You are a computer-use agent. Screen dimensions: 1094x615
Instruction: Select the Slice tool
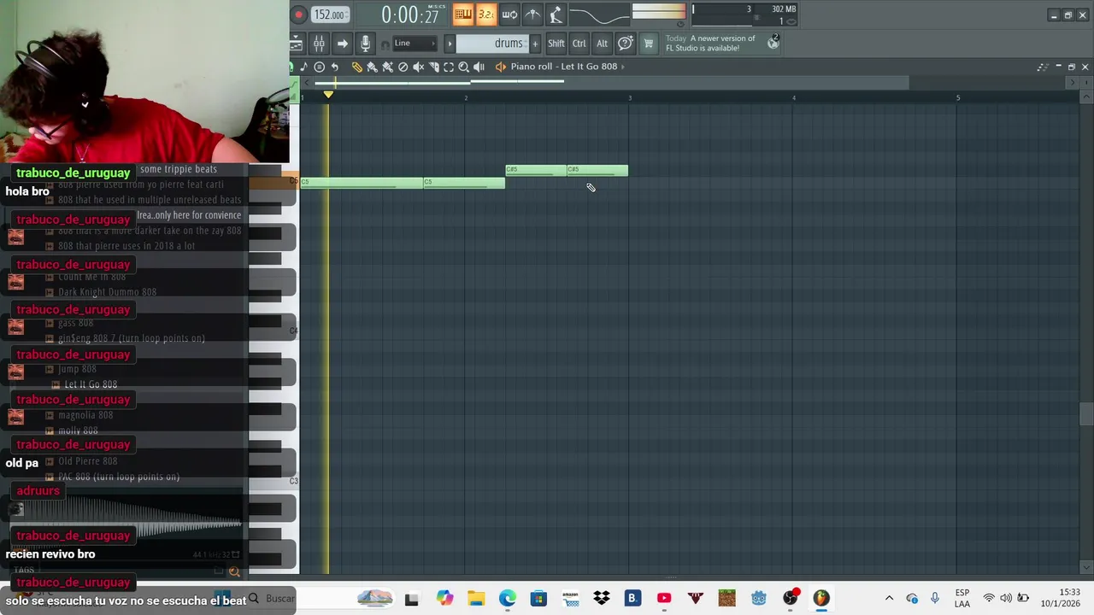[434, 67]
